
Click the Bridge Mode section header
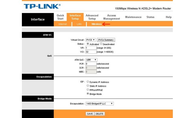pyautogui.click(x=38, y=99)
